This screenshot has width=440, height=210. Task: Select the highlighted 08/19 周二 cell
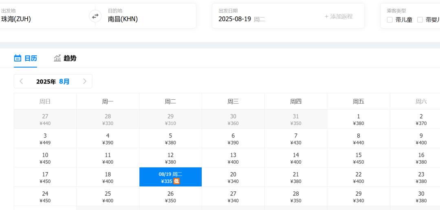click(170, 177)
